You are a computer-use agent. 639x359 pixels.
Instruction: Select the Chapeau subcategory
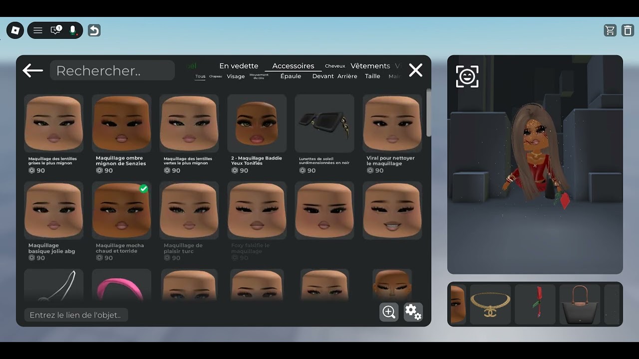pos(216,76)
